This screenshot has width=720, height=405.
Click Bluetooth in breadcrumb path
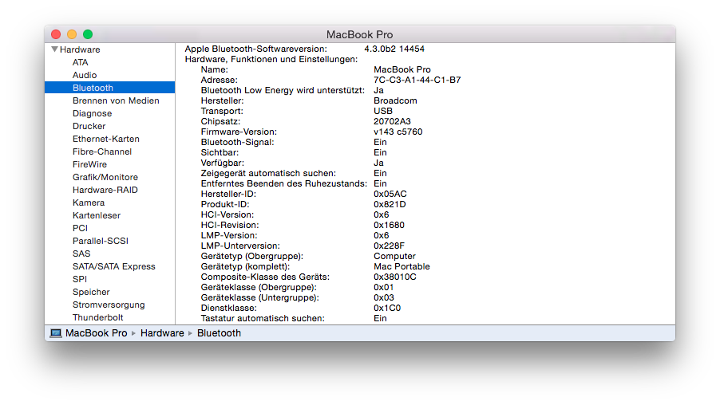[x=219, y=333]
